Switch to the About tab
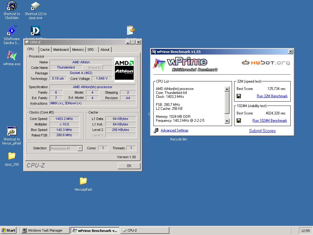Image resolution: width=313 pixels, height=235 pixels. point(105,50)
